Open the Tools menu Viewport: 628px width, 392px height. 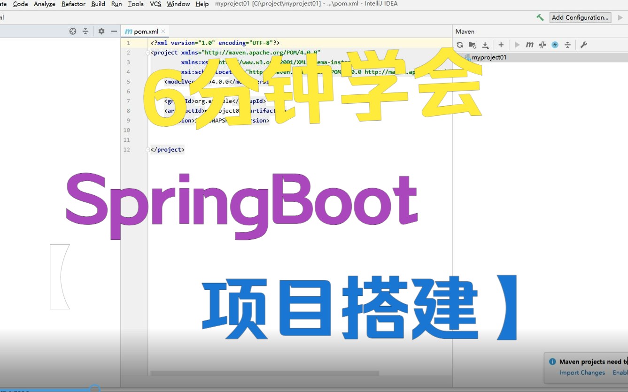tap(136, 4)
